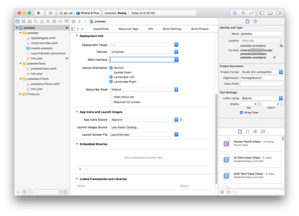Image resolution: width=299 pixels, height=216 pixels.
Task: Enable Upside Down orientation
Action: pyautogui.click(x=111, y=73)
